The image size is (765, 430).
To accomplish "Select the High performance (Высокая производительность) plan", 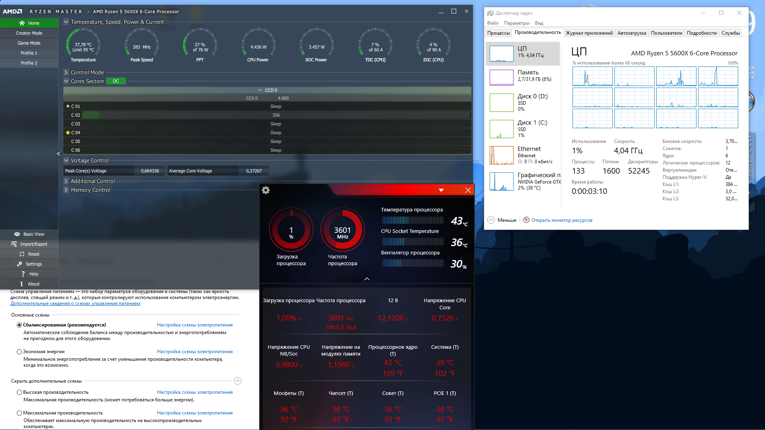I will coord(19,392).
